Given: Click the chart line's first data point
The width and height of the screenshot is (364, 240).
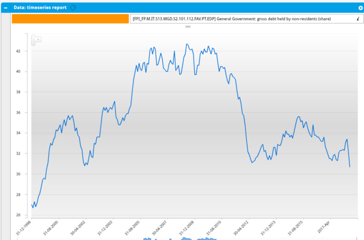Looking at the screenshot, I should pyautogui.click(x=32, y=204).
